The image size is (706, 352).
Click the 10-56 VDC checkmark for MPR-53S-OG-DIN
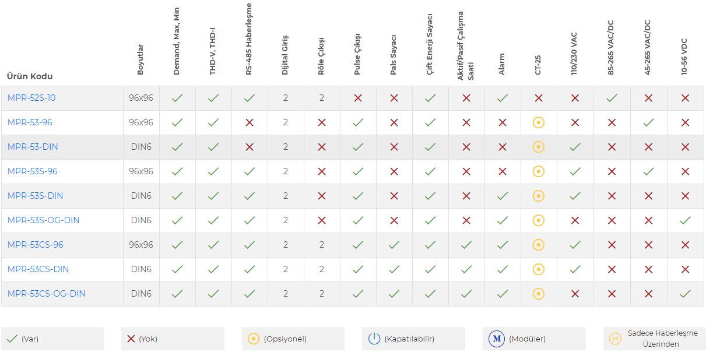tap(686, 220)
